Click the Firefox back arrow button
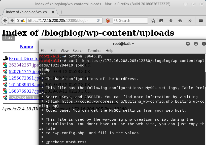 point(5,21)
